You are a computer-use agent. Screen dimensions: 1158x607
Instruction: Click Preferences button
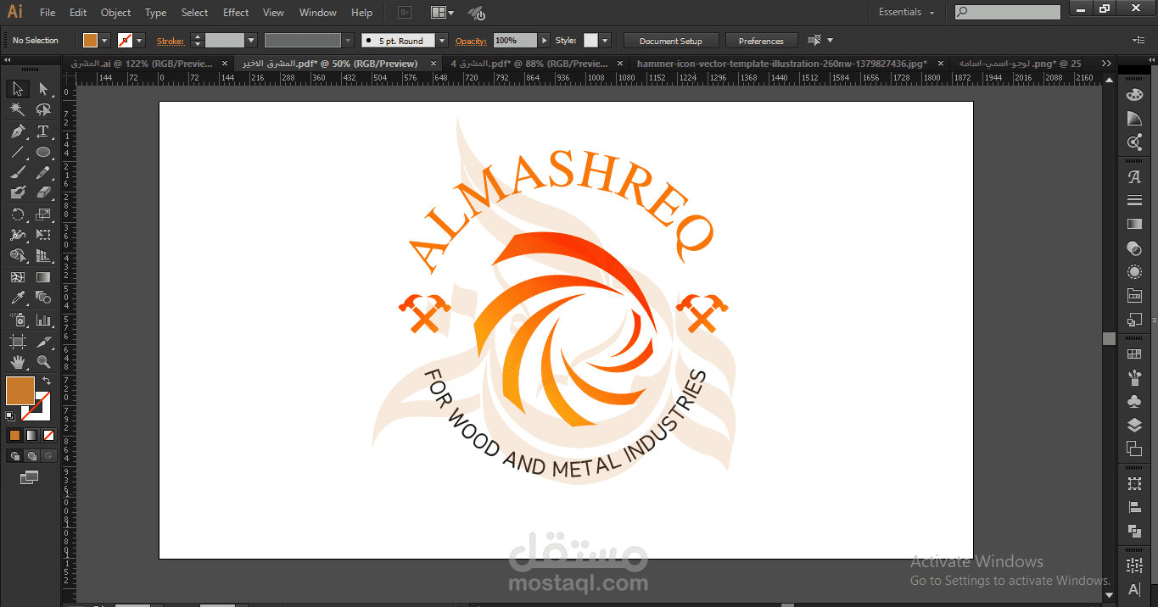click(761, 41)
